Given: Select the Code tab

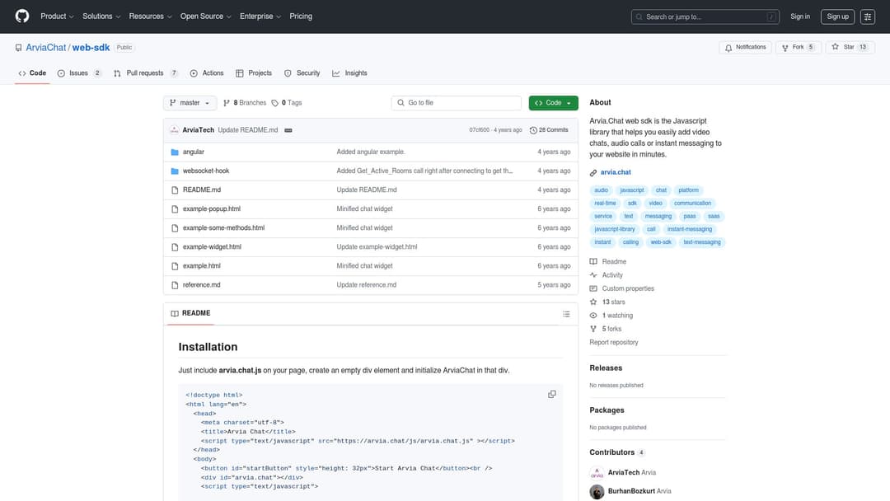Looking at the screenshot, I should pyautogui.click(x=32, y=73).
